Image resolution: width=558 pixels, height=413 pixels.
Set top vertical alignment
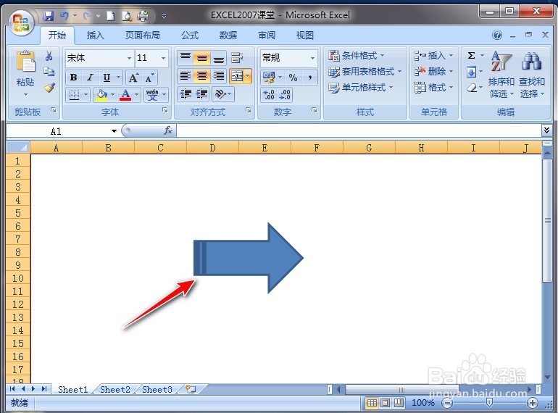186,58
